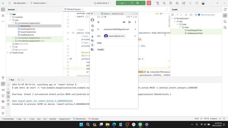Open the Gradle tool window elephant icon
This screenshot has height=128, width=228.
tap(225, 15)
